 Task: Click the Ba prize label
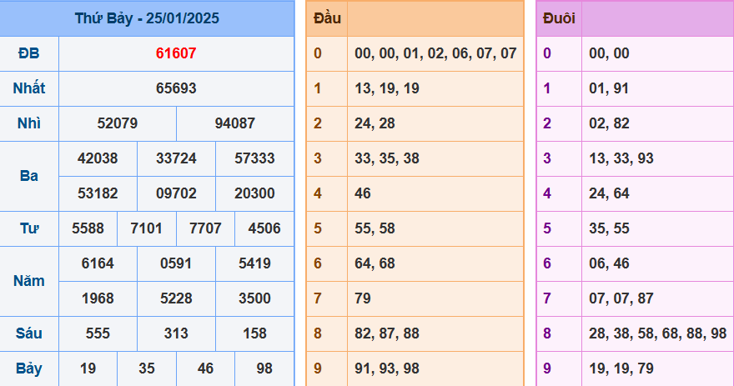(x=29, y=176)
